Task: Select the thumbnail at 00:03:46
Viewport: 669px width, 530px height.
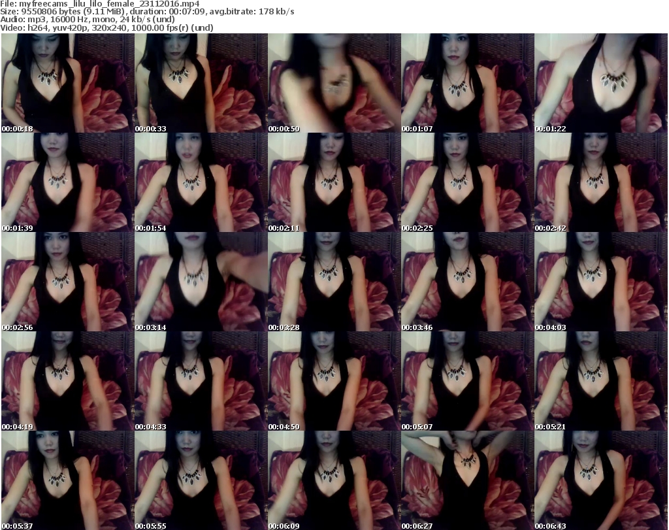Action: (468, 282)
